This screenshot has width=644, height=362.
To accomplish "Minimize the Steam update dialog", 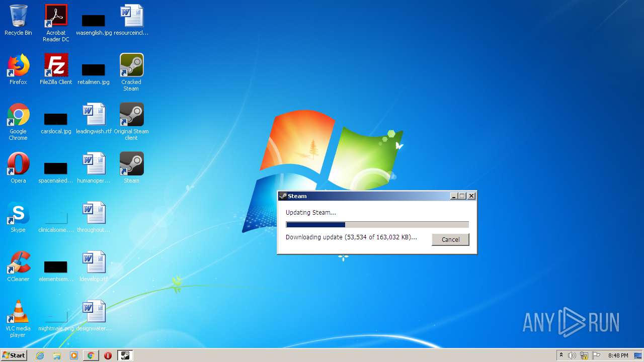I will coord(454,196).
